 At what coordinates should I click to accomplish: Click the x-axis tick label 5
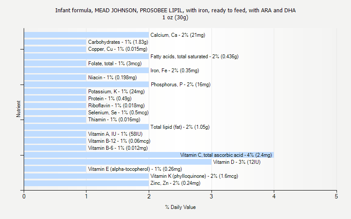336,196
